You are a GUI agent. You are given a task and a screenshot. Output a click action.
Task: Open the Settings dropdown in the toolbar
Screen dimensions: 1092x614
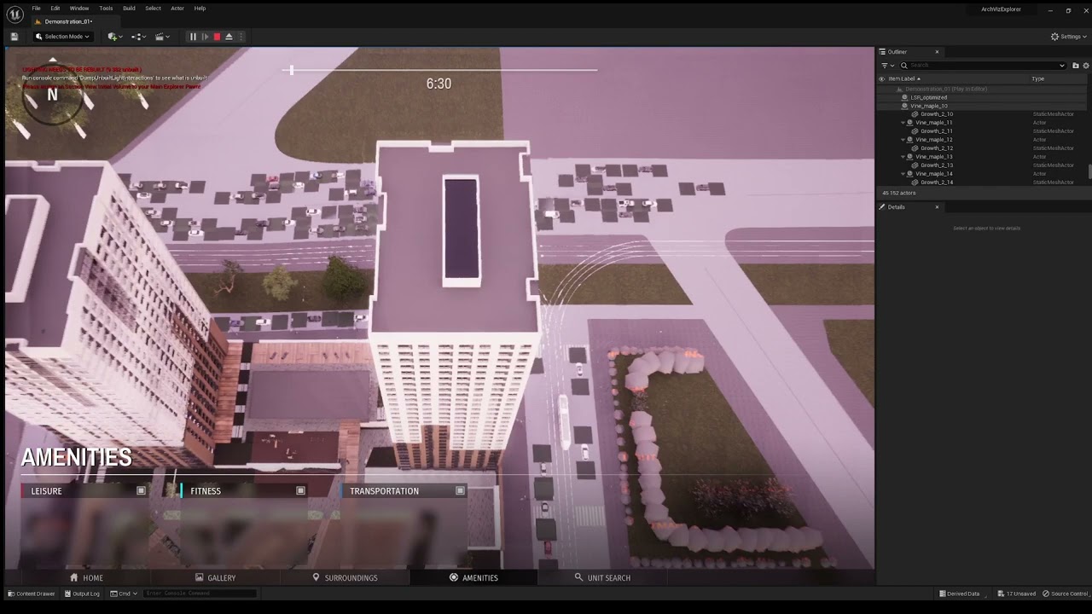click(1069, 37)
